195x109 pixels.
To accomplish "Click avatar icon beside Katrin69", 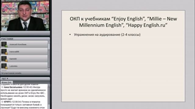I will (x=4, y=59).
